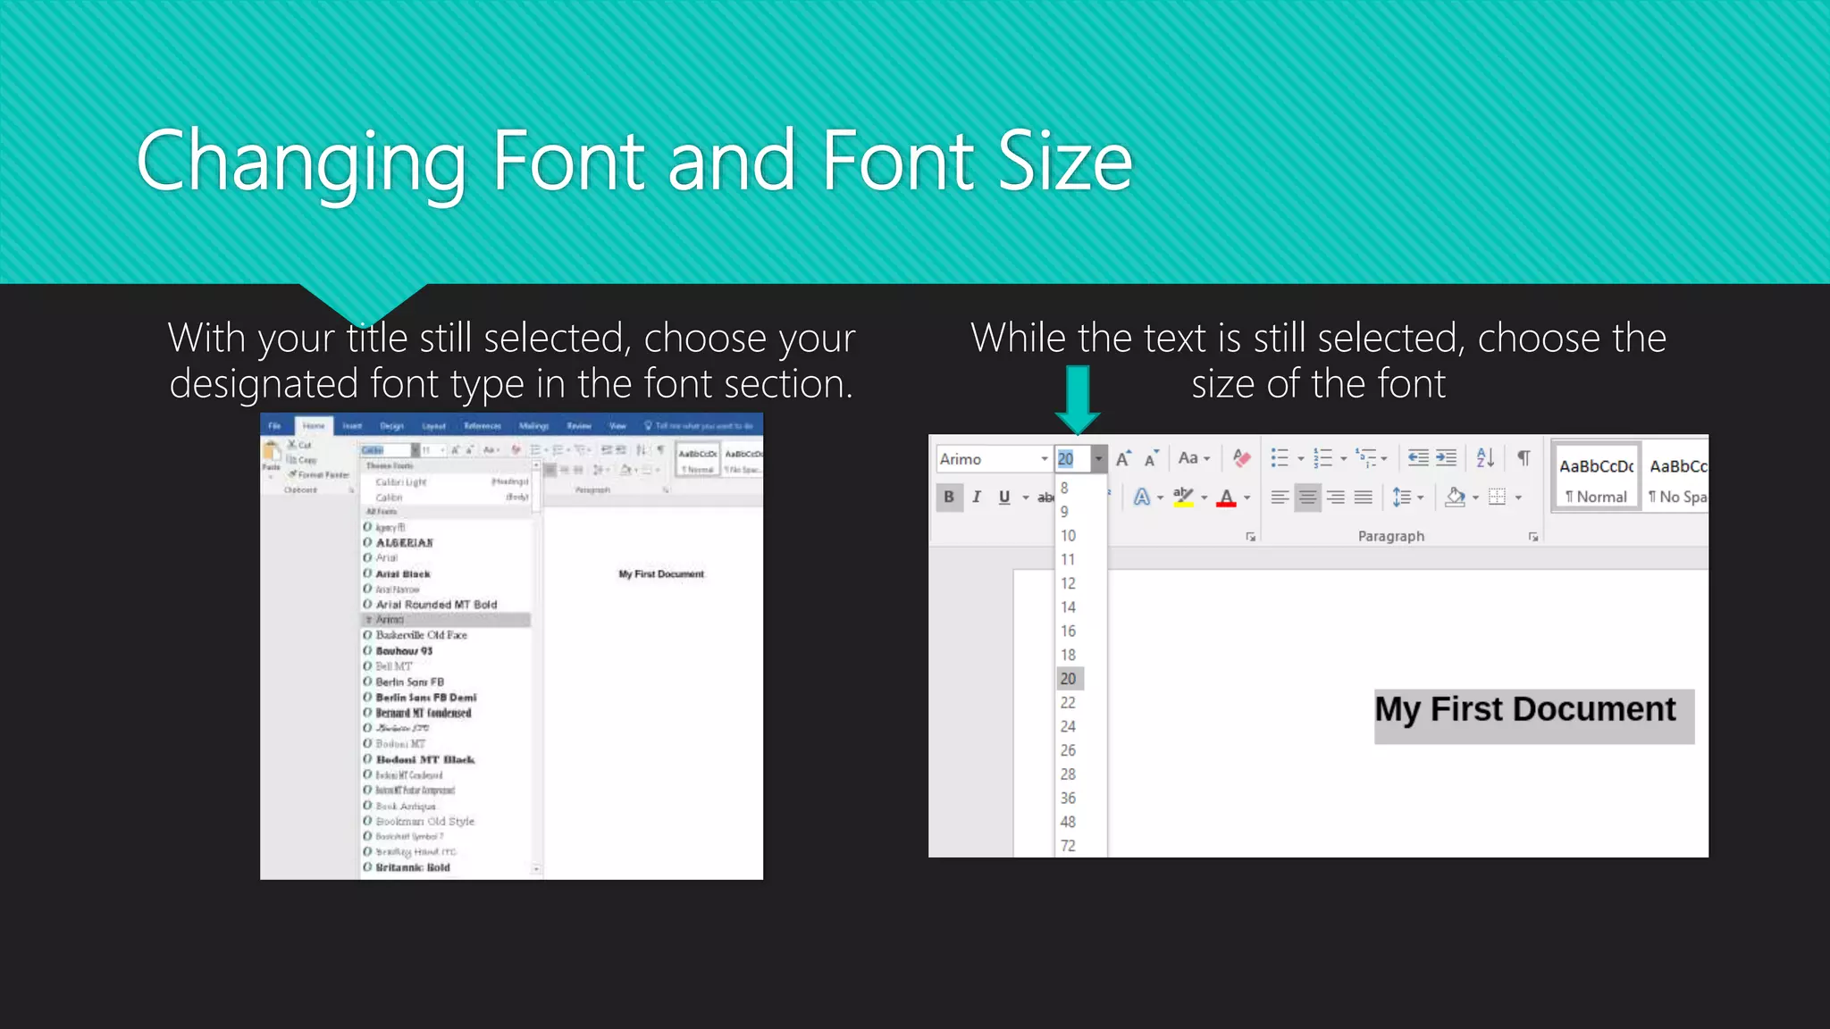Image resolution: width=1830 pixels, height=1029 pixels.
Task: Toggle Justify alignment in the enlarged ribbon
Action: (x=1364, y=498)
